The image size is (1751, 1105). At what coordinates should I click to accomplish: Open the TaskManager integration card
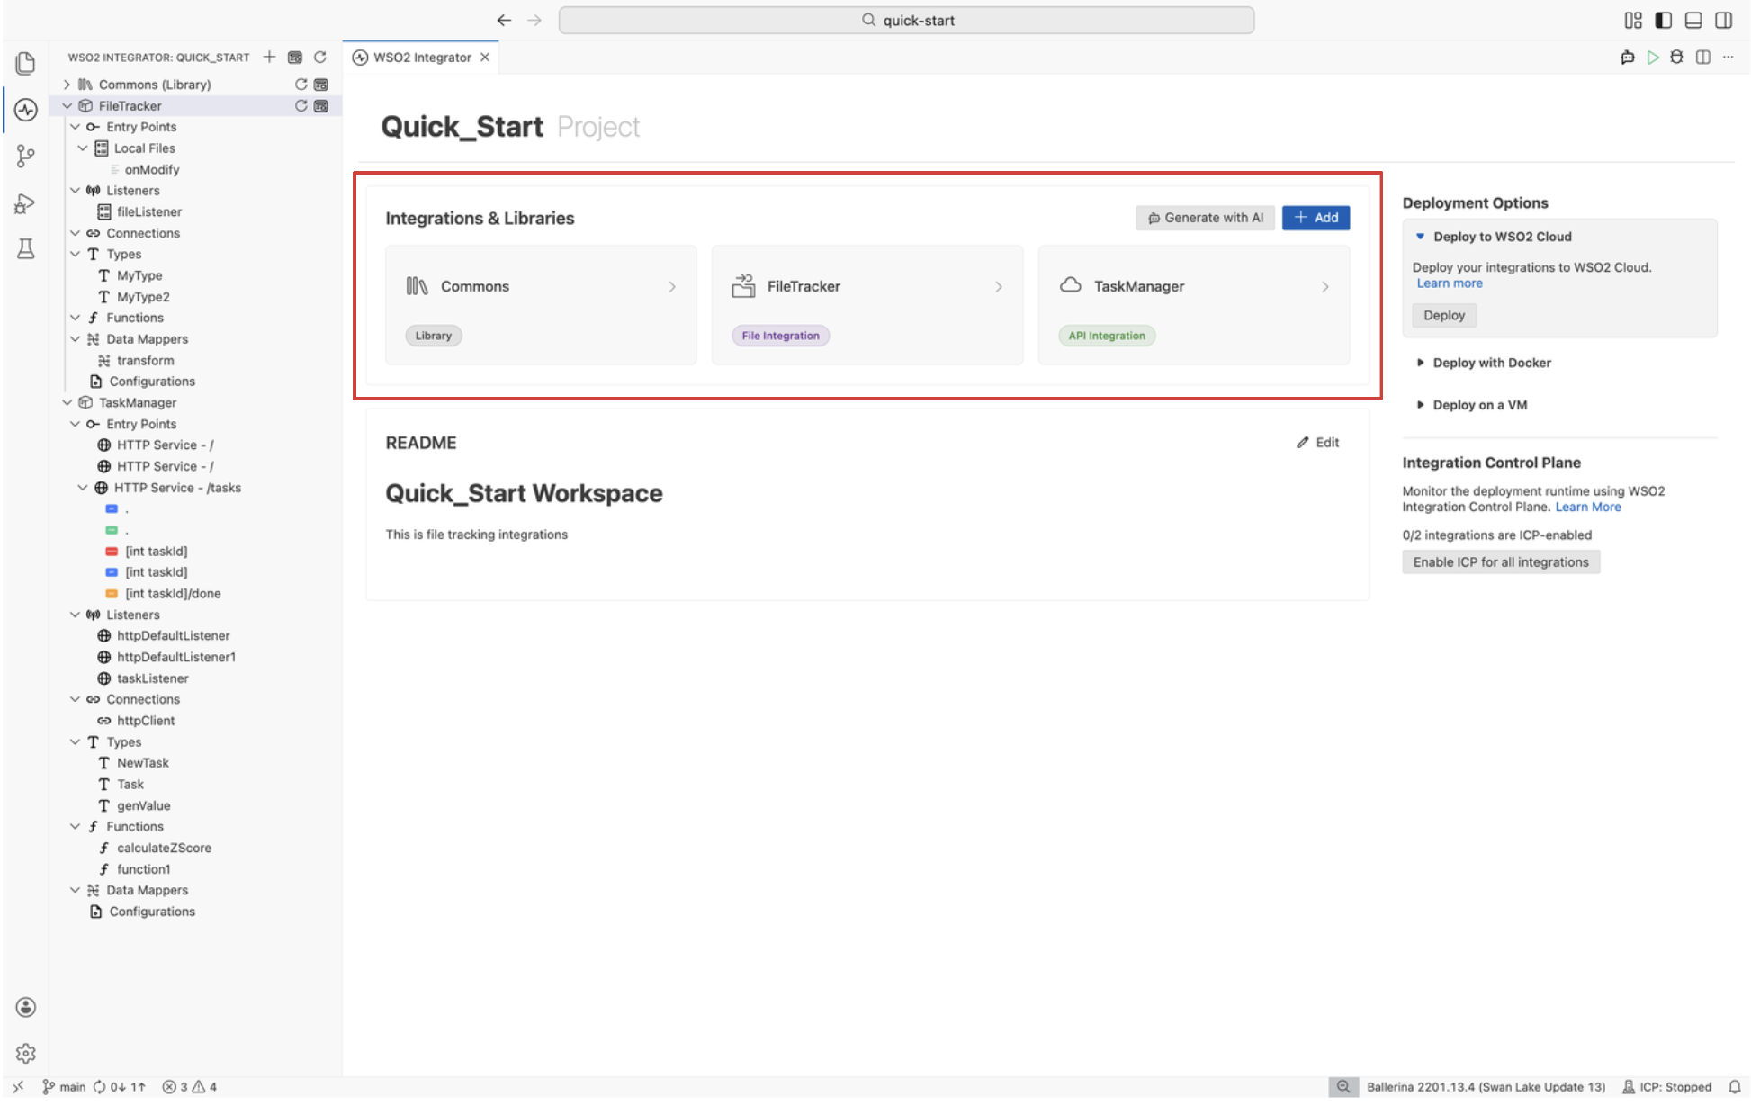coord(1194,305)
